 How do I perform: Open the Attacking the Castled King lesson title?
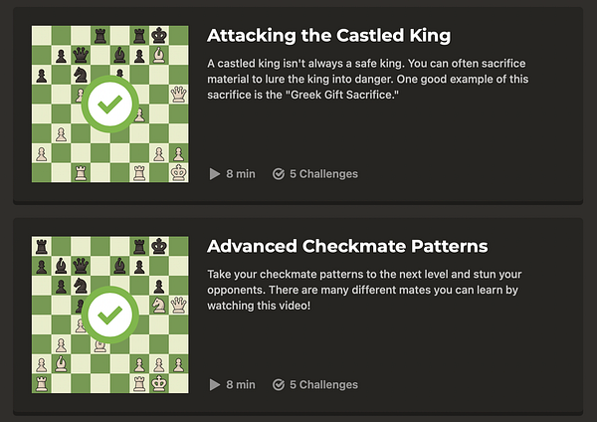(x=328, y=36)
